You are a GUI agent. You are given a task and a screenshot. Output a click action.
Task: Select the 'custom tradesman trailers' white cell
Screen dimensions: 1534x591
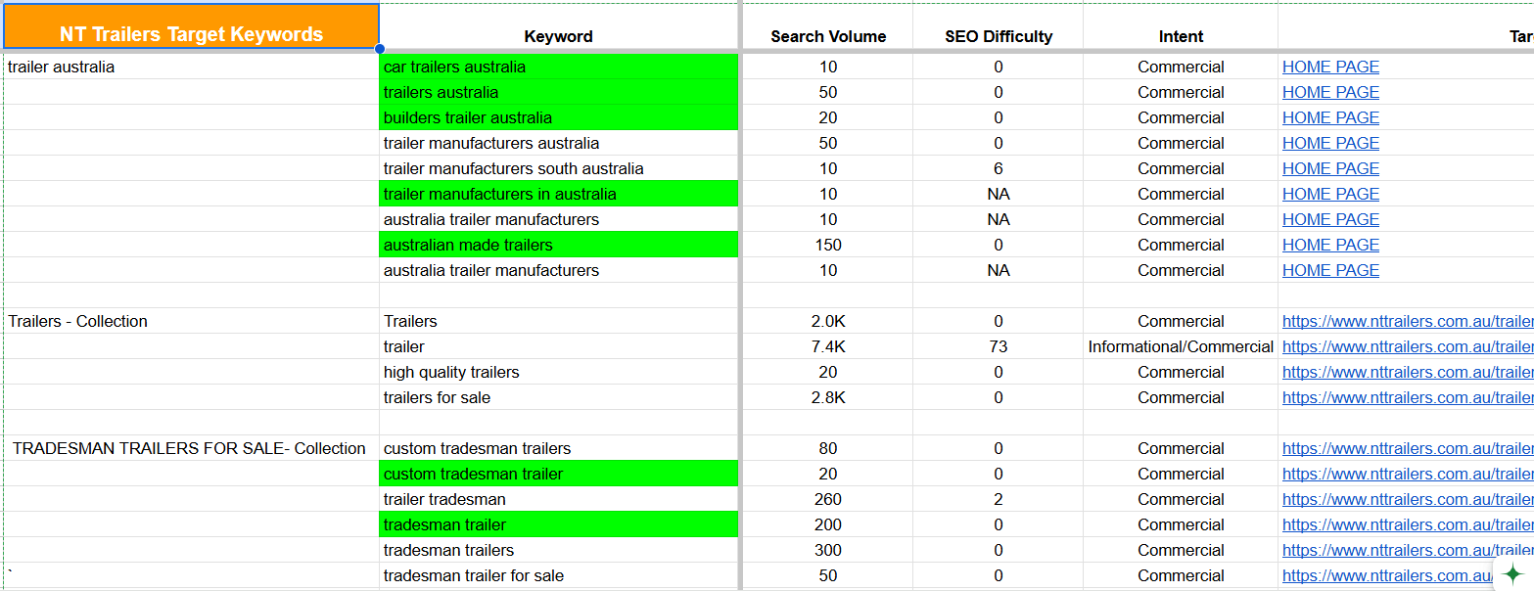pyautogui.click(x=558, y=448)
